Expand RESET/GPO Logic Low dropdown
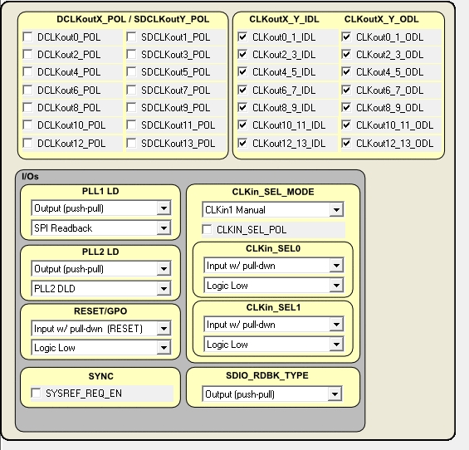This screenshot has height=450, width=469. pyautogui.click(x=101, y=347)
